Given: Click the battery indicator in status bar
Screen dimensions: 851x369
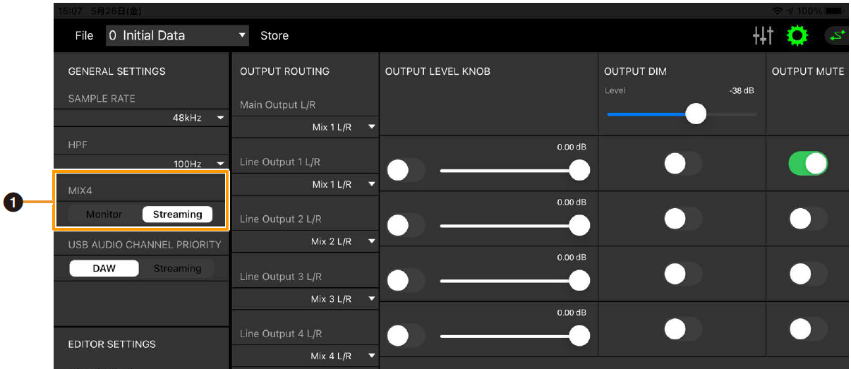Looking at the screenshot, I should pyautogui.click(x=835, y=12).
